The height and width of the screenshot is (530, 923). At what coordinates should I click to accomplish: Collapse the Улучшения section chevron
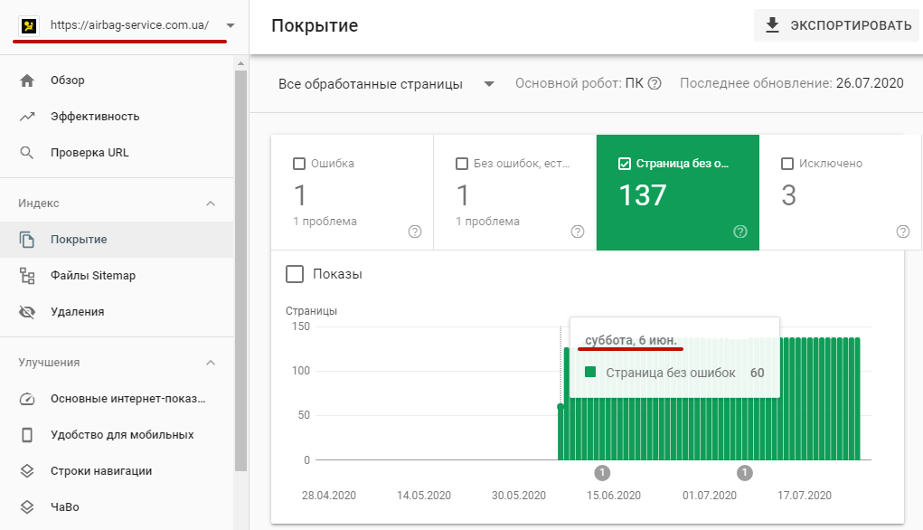click(211, 363)
